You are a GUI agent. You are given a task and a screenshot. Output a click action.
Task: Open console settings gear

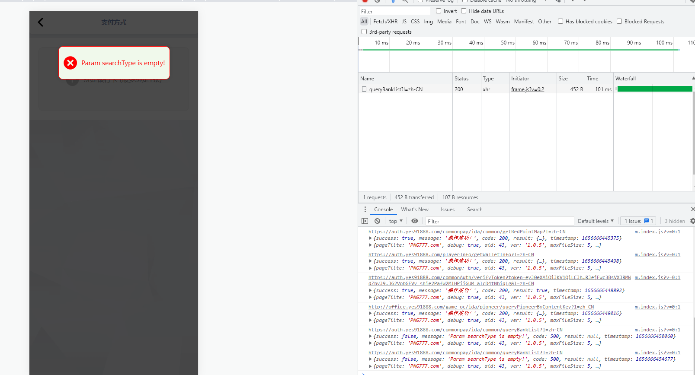click(692, 221)
